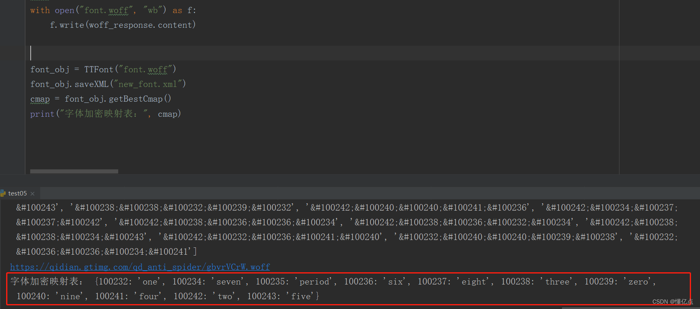Click the console output line starting &#100237;&#100242'
The width and height of the screenshot is (700, 309).
pos(347,222)
